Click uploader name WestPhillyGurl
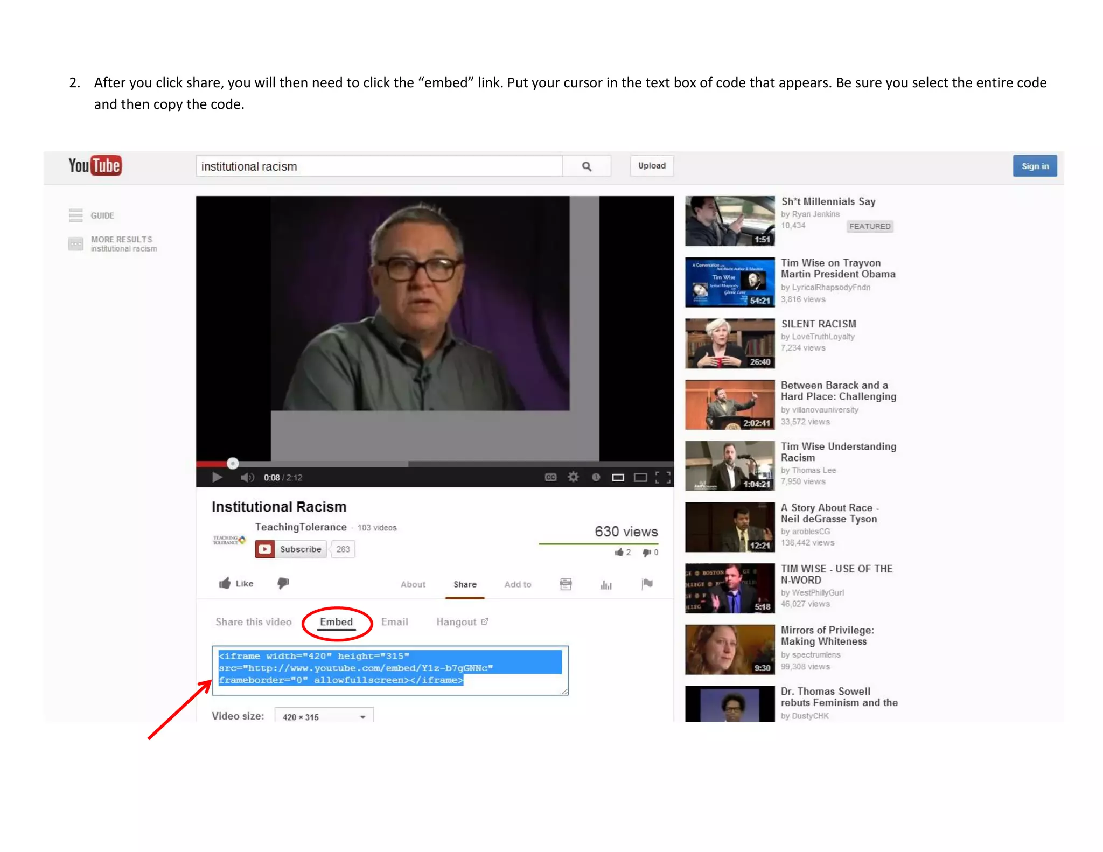Image resolution: width=1103 pixels, height=852 pixels. point(818,593)
